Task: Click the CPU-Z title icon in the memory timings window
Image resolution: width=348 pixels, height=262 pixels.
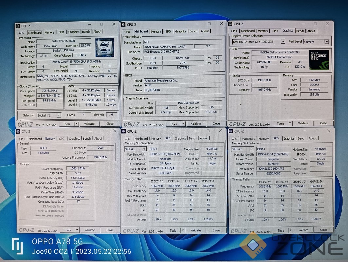Action: (x=18, y=131)
